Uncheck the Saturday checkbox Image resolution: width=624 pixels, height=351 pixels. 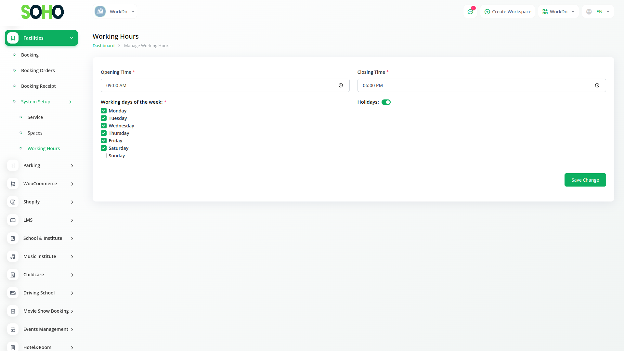tap(104, 148)
